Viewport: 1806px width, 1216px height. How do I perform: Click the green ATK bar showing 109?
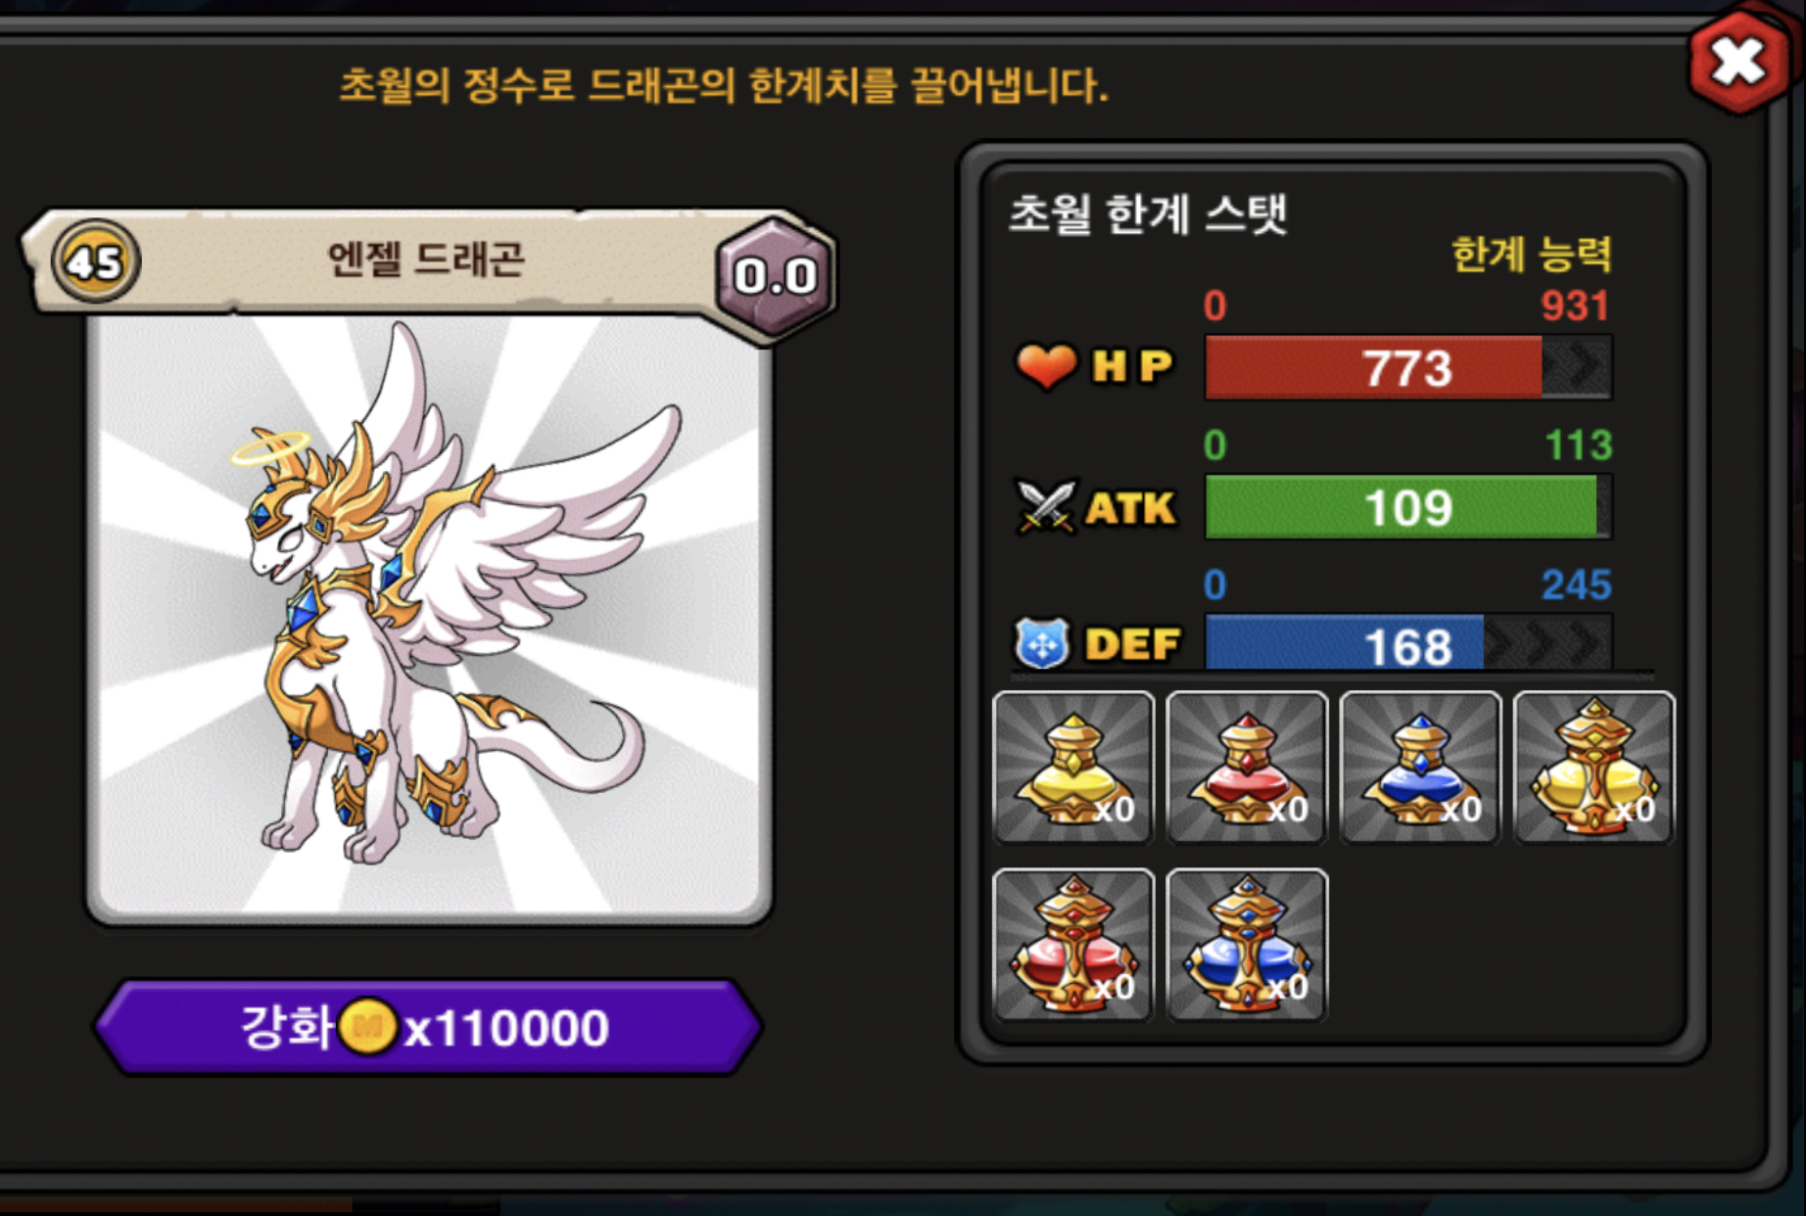coord(1408,507)
